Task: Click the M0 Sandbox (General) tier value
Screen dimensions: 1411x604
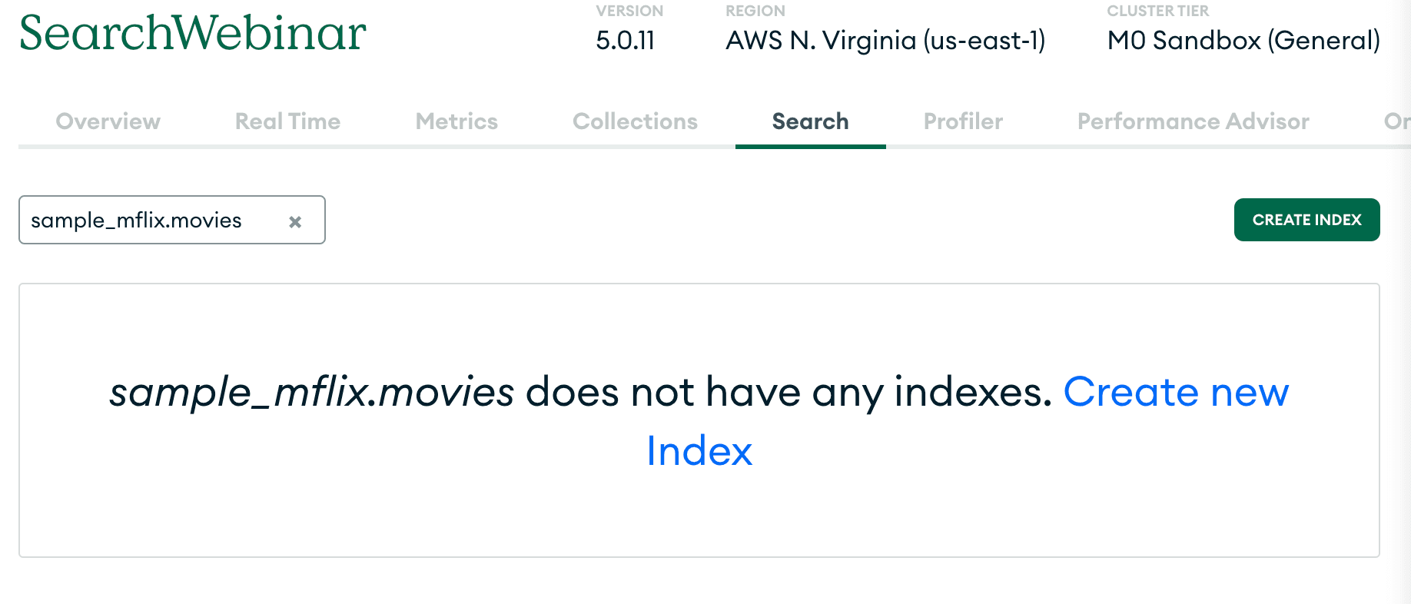Action: (x=1243, y=41)
